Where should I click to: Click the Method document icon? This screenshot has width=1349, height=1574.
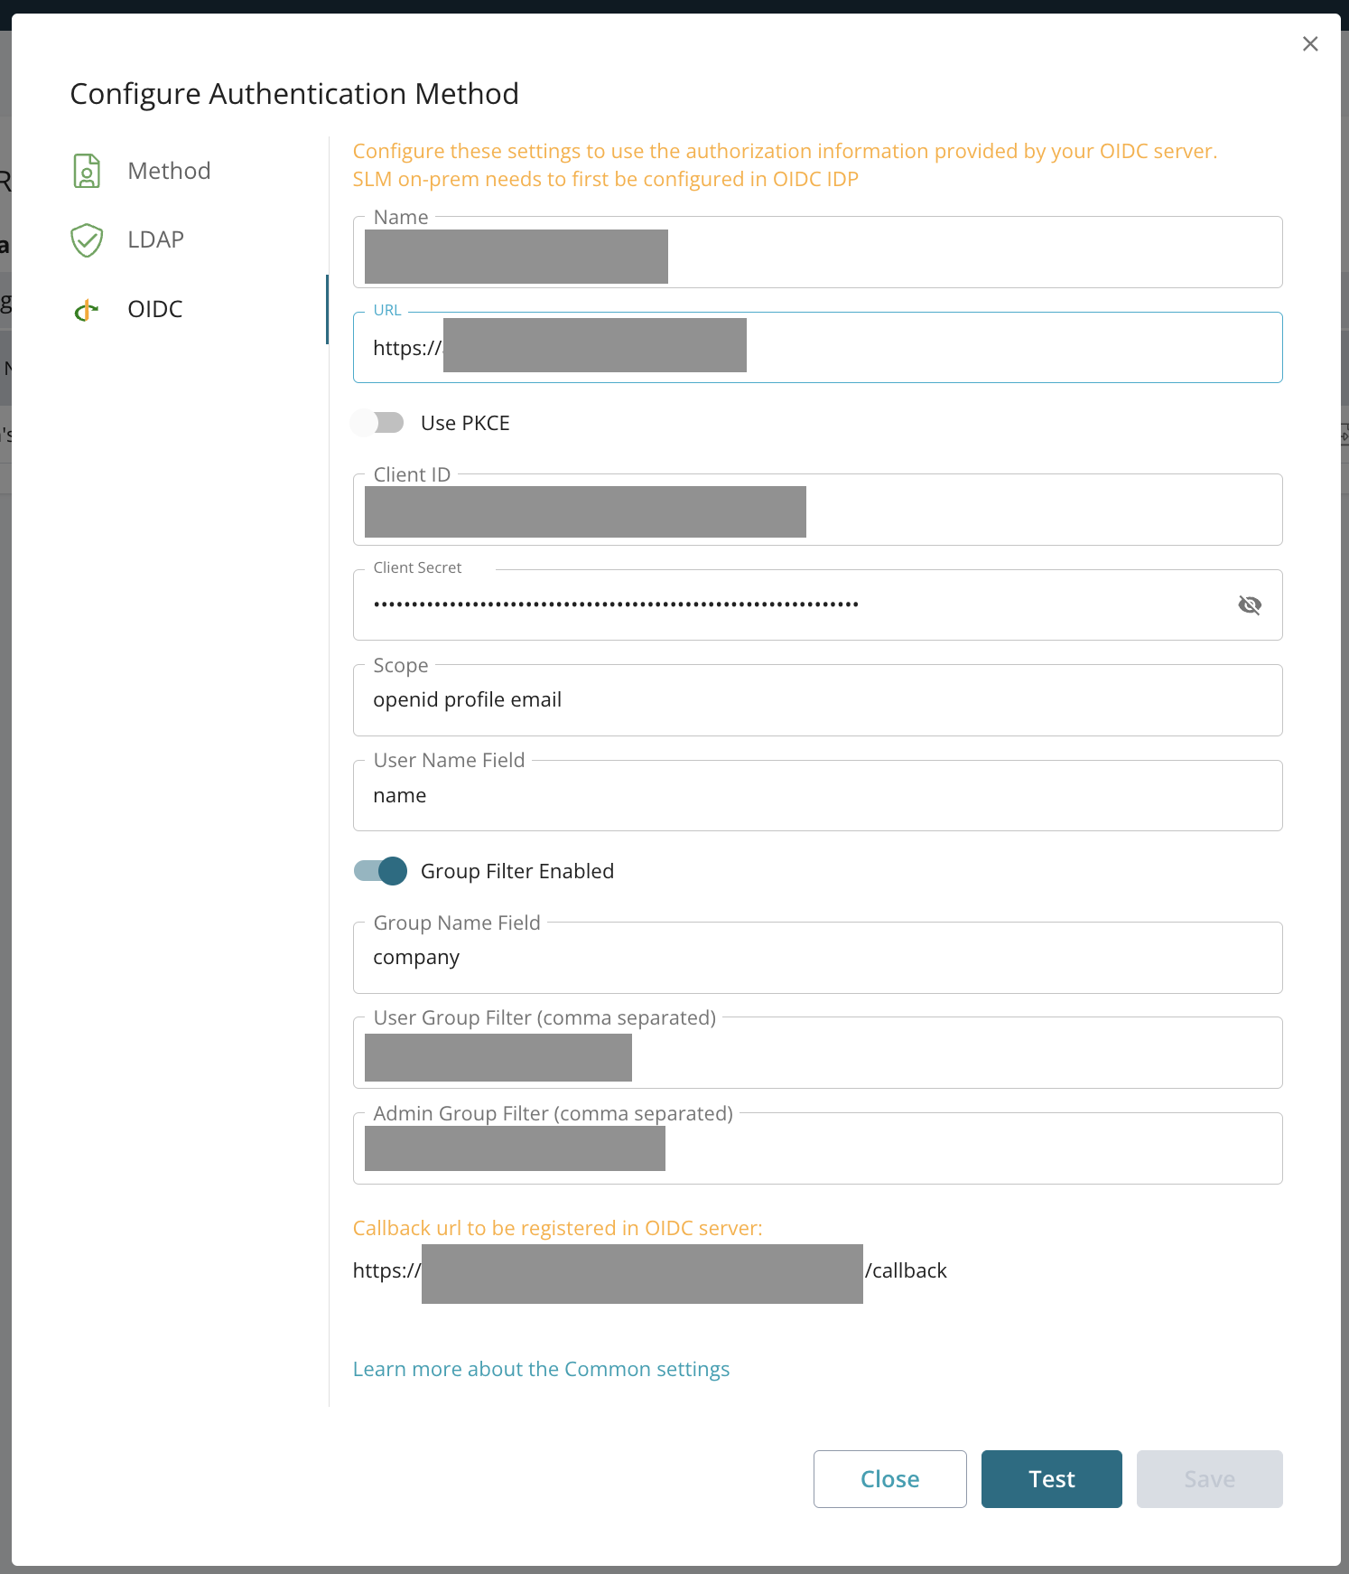(x=87, y=171)
